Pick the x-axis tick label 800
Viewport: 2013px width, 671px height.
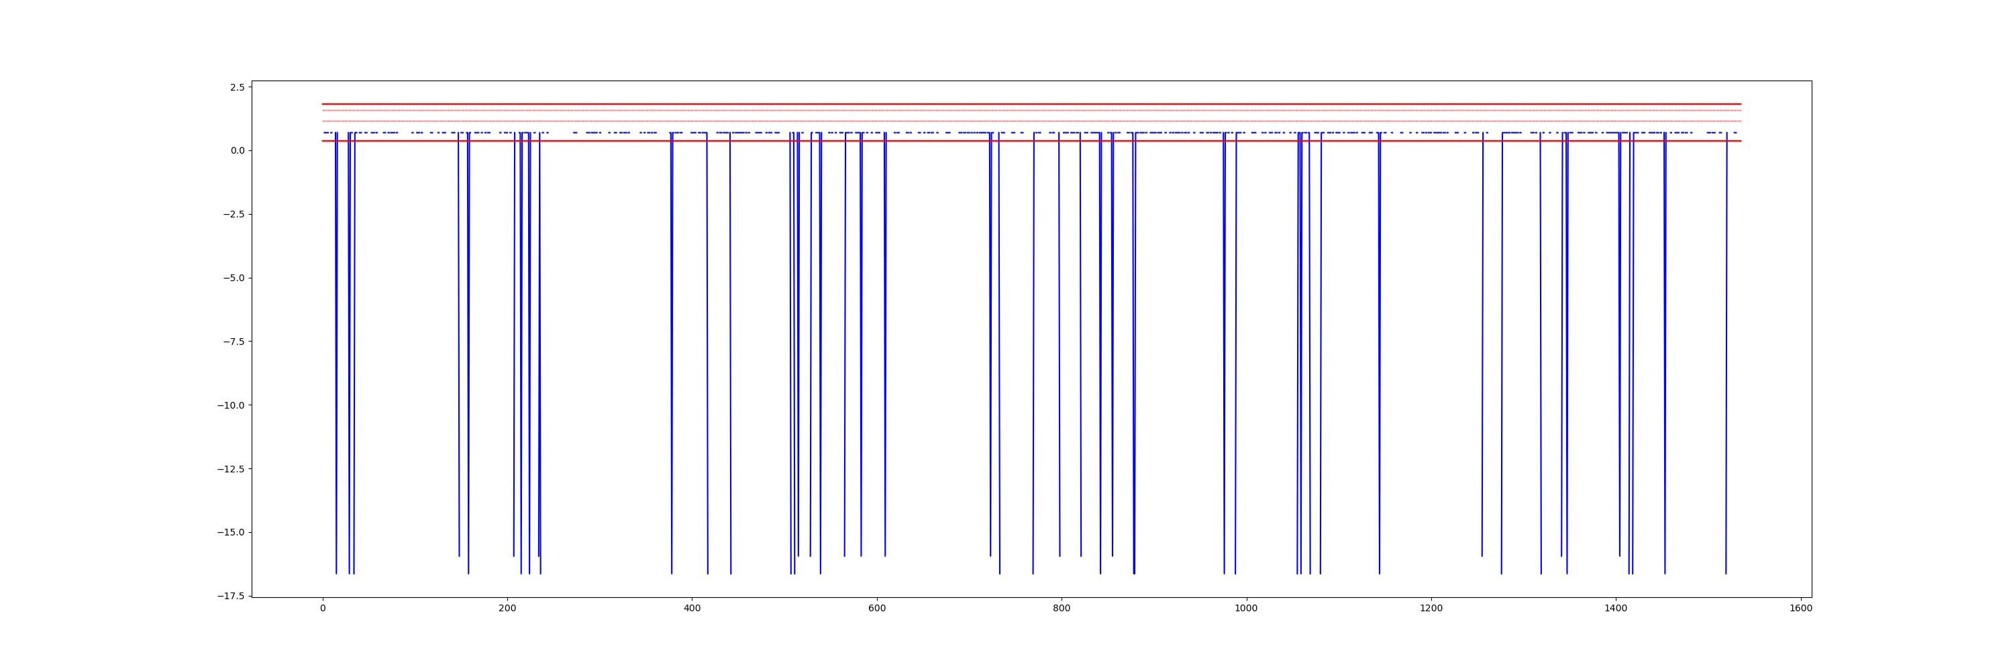[1062, 609]
